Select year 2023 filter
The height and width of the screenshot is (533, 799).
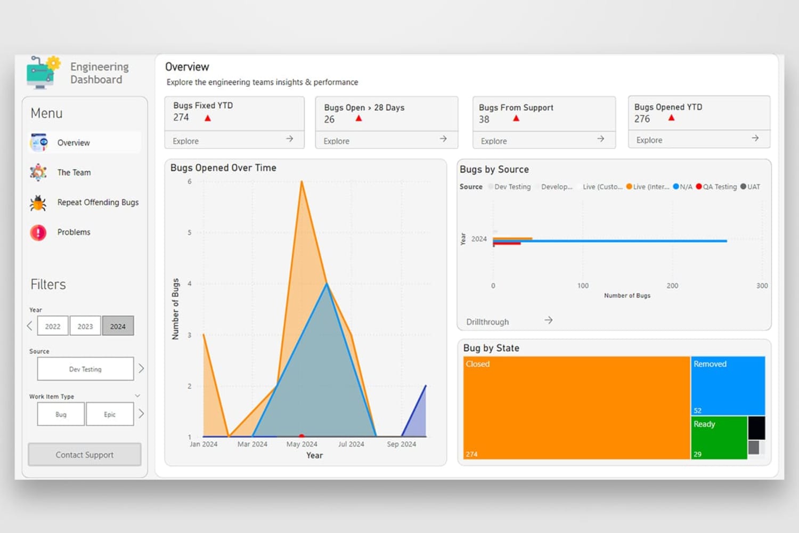point(85,326)
